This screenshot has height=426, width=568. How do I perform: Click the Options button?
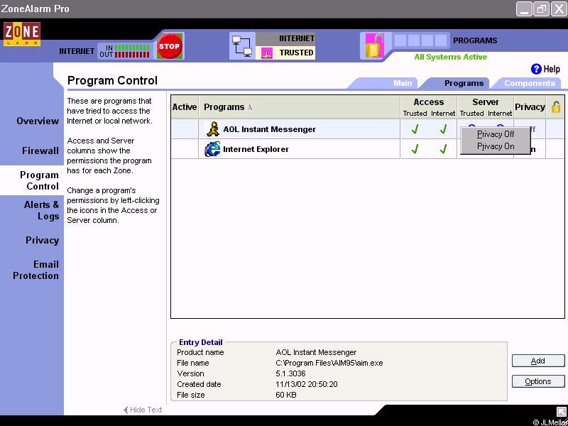pyautogui.click(x=538, y=381)
